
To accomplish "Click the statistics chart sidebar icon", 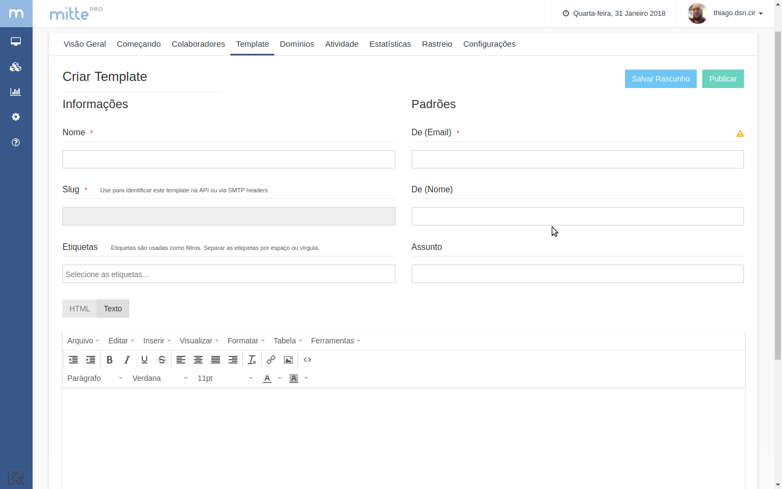I will coord(16,92).
